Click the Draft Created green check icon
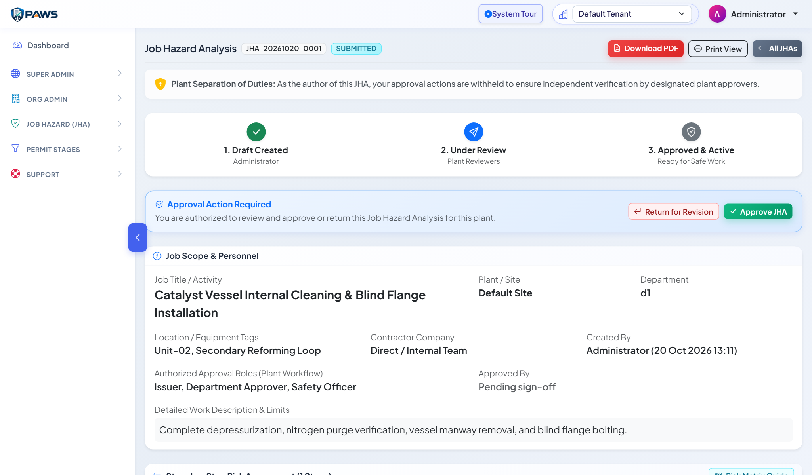Screen dimensions: 812x475 coord(256,132)
